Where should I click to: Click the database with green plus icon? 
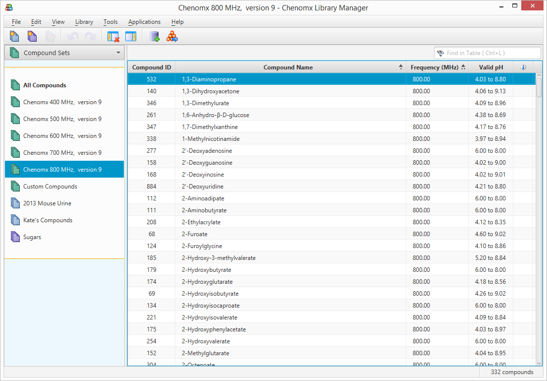click(x=154, y=36)
